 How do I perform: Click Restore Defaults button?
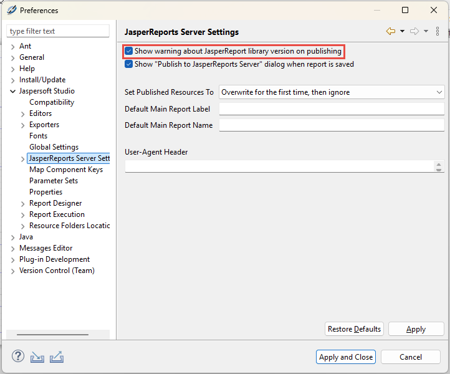pyautogui.click(x=354, y=329)
